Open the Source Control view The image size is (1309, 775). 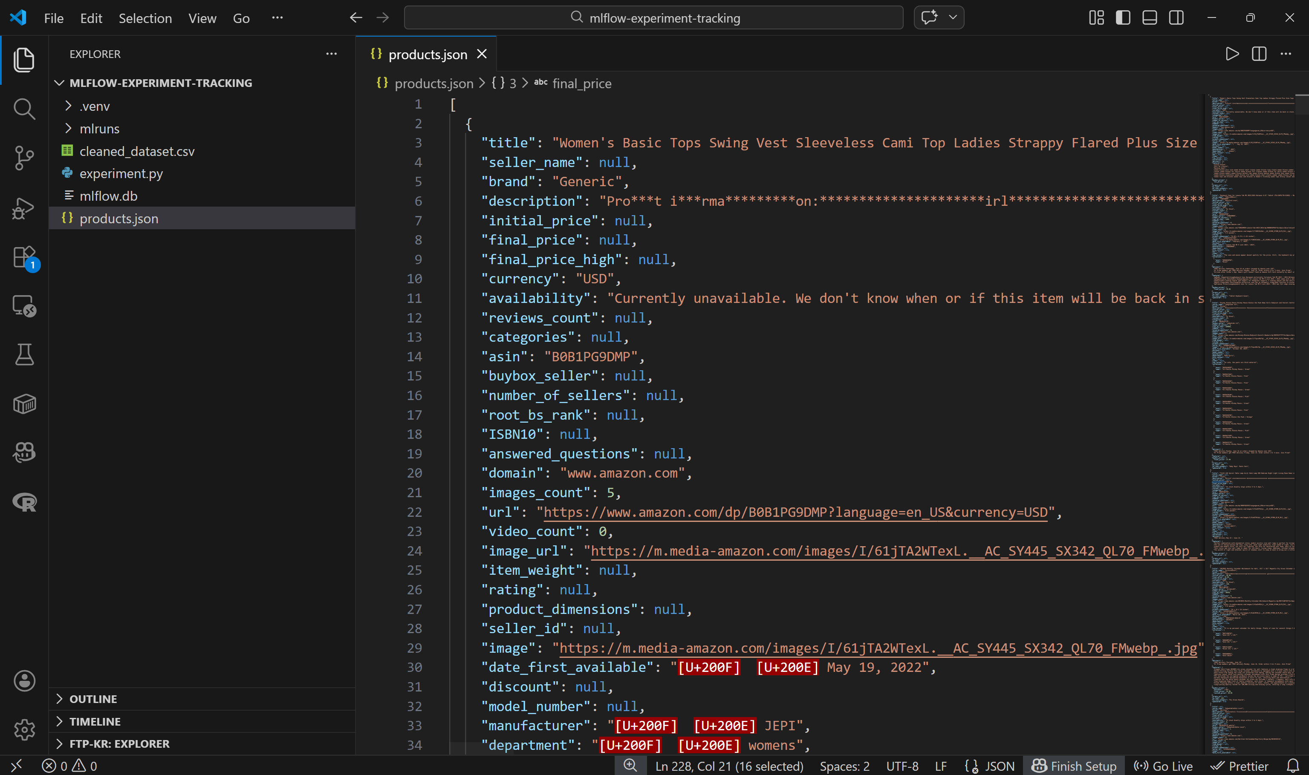[x=24, y=158]
